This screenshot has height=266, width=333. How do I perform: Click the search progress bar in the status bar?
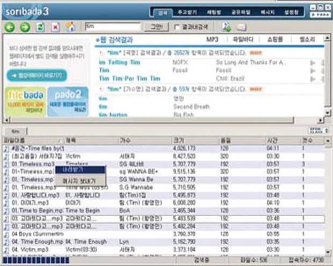click(36, 260)
